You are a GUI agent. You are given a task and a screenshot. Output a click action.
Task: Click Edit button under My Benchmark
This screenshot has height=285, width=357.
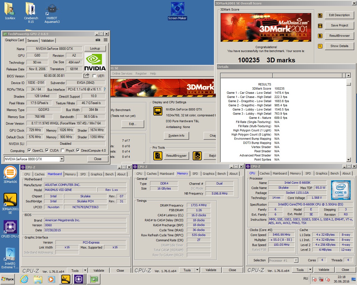point(132,124)
